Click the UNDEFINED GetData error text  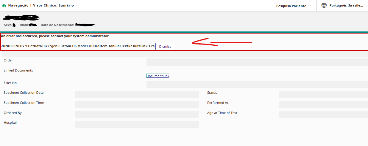pos(77,46)
